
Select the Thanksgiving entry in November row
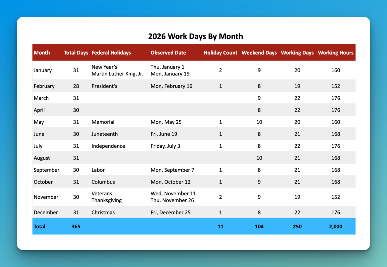pyautogui.click(x=107, y=200)
